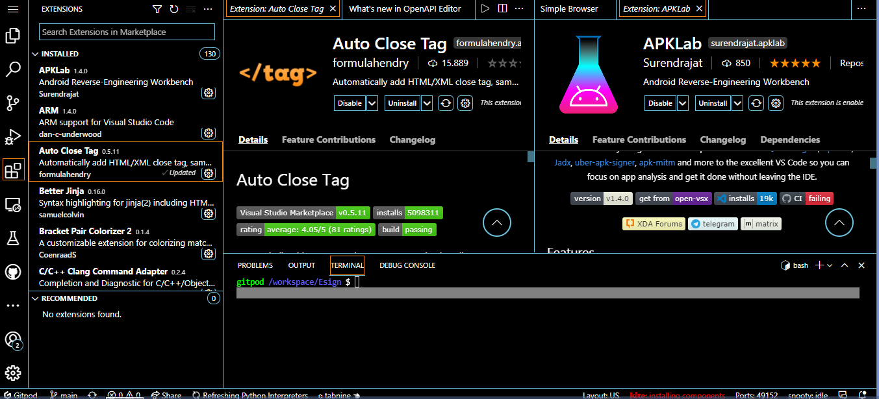Show additional views ellipsis in the activity bar
The width and height of the screenshot is (879, 399).
coord(13,305)
